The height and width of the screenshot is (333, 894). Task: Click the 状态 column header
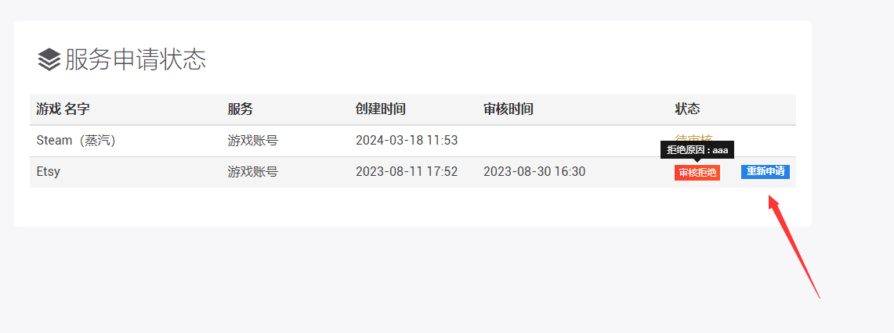click(x=687, y=109)
